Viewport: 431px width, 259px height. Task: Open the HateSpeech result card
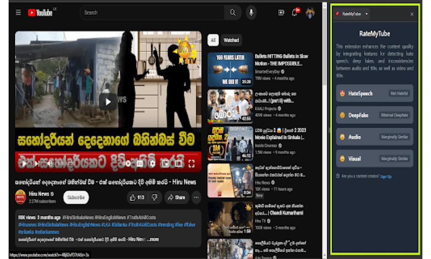[375, 93]
